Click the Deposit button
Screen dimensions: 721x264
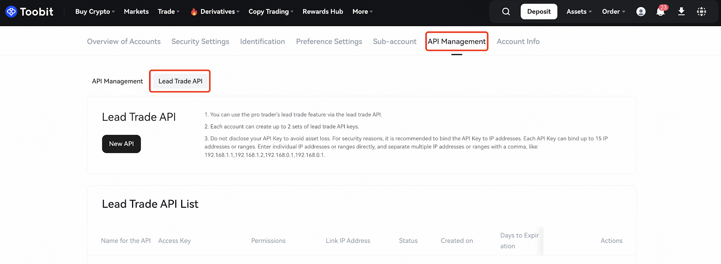[x=539, y=12]
